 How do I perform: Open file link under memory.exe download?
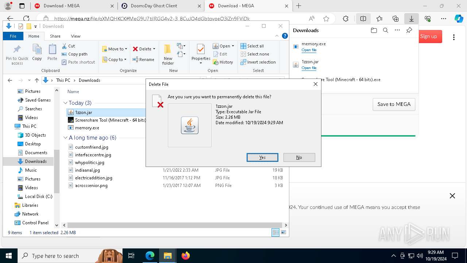click(x=309, y=50)
